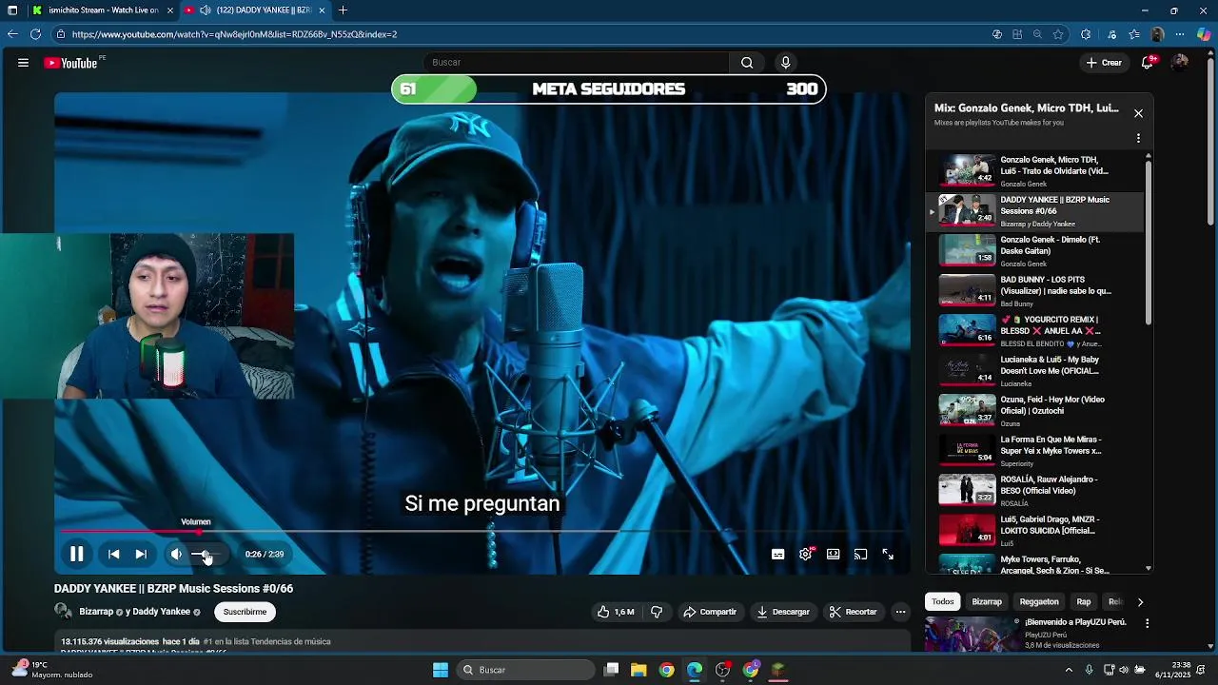Play Lui5 LOKITO SUICIDA from playlist
Viewport: 1218px width, 685px height.
pyautogui.click(x=1035, y=531)
